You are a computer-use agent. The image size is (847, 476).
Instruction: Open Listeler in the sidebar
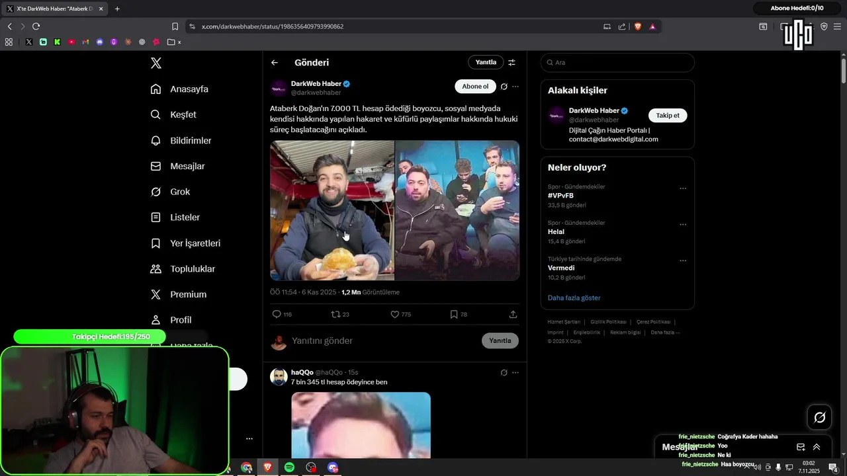(175, 217)
